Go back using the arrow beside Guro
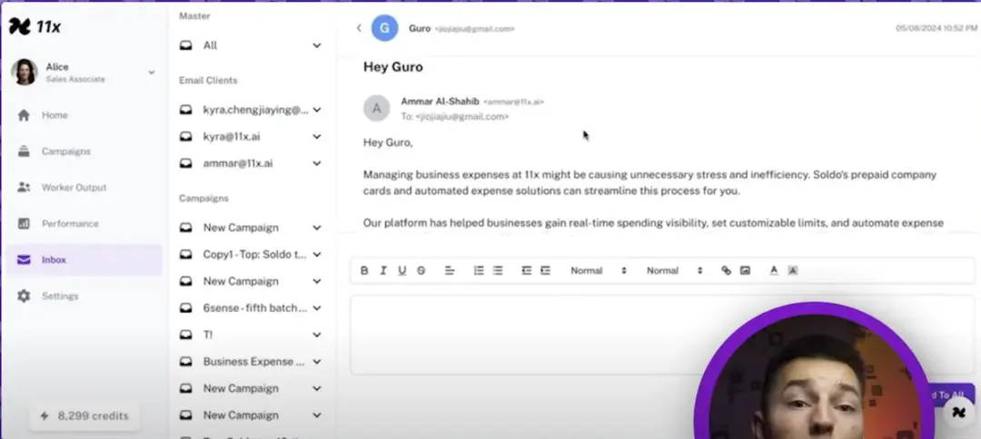Viewport: 981px width, 439px height. coord(359,28)
